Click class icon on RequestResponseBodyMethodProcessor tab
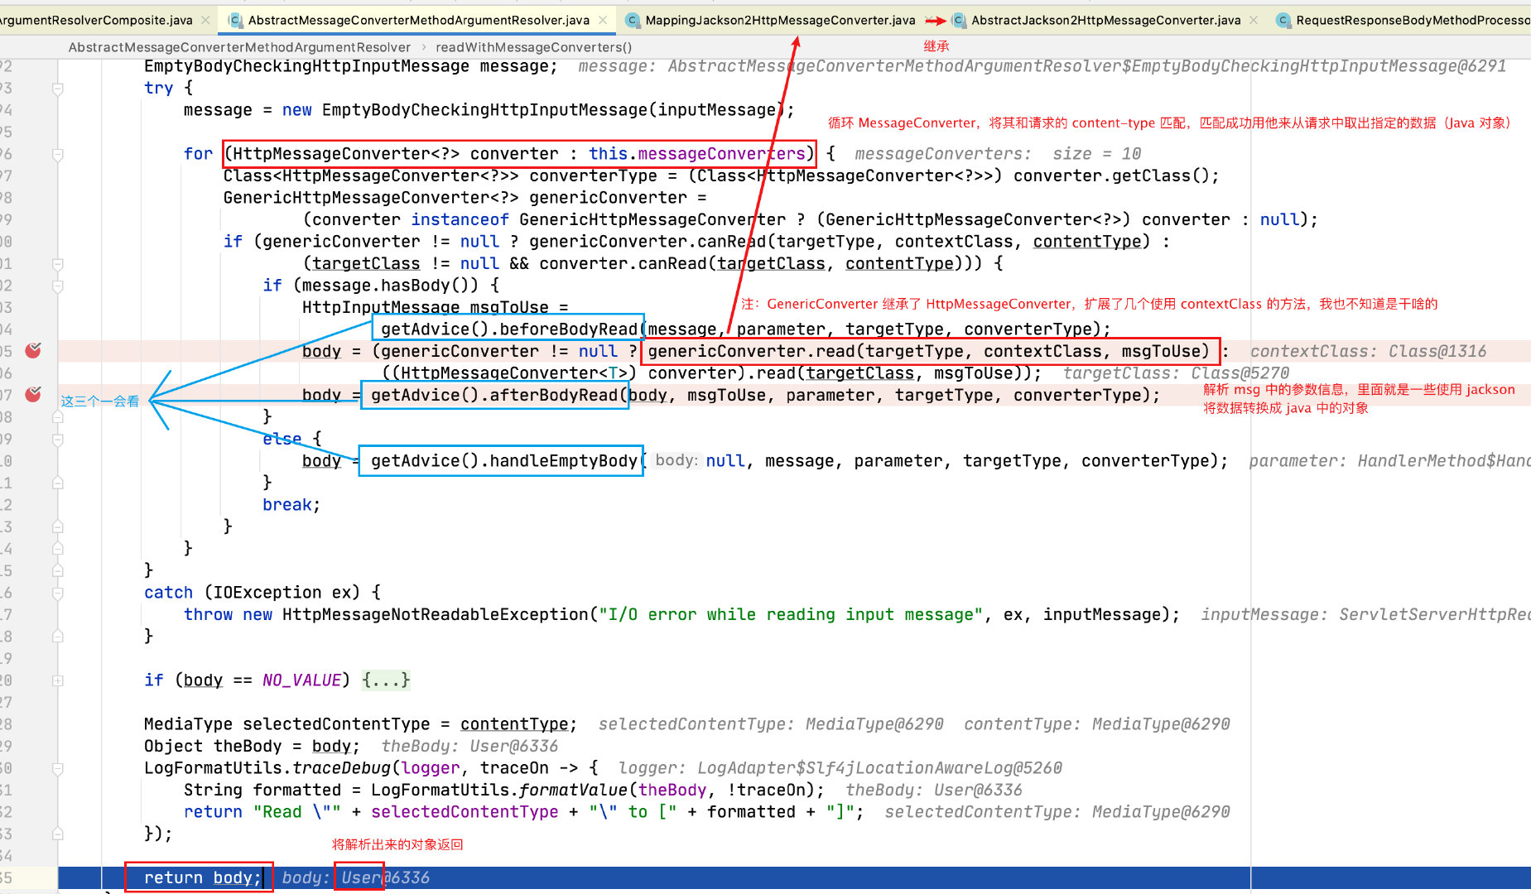This screenshot has height=894, width=1531. click(x=1283, y=20)
